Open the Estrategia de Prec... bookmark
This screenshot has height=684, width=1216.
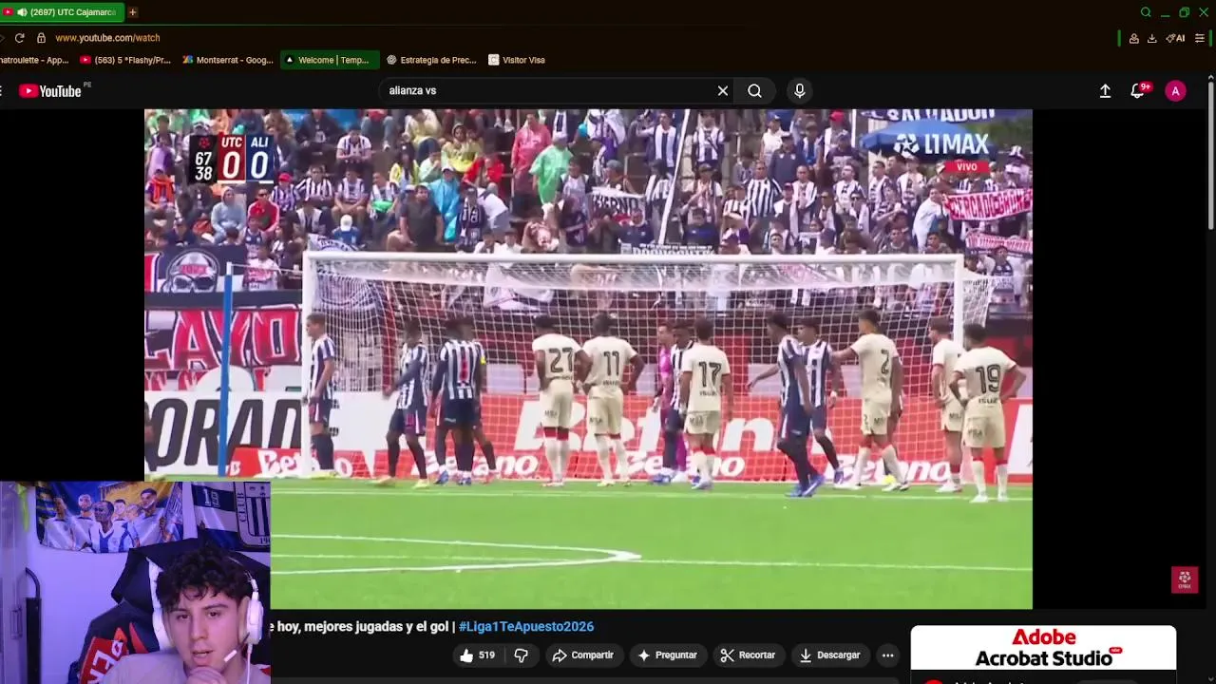tap(431, 60)
